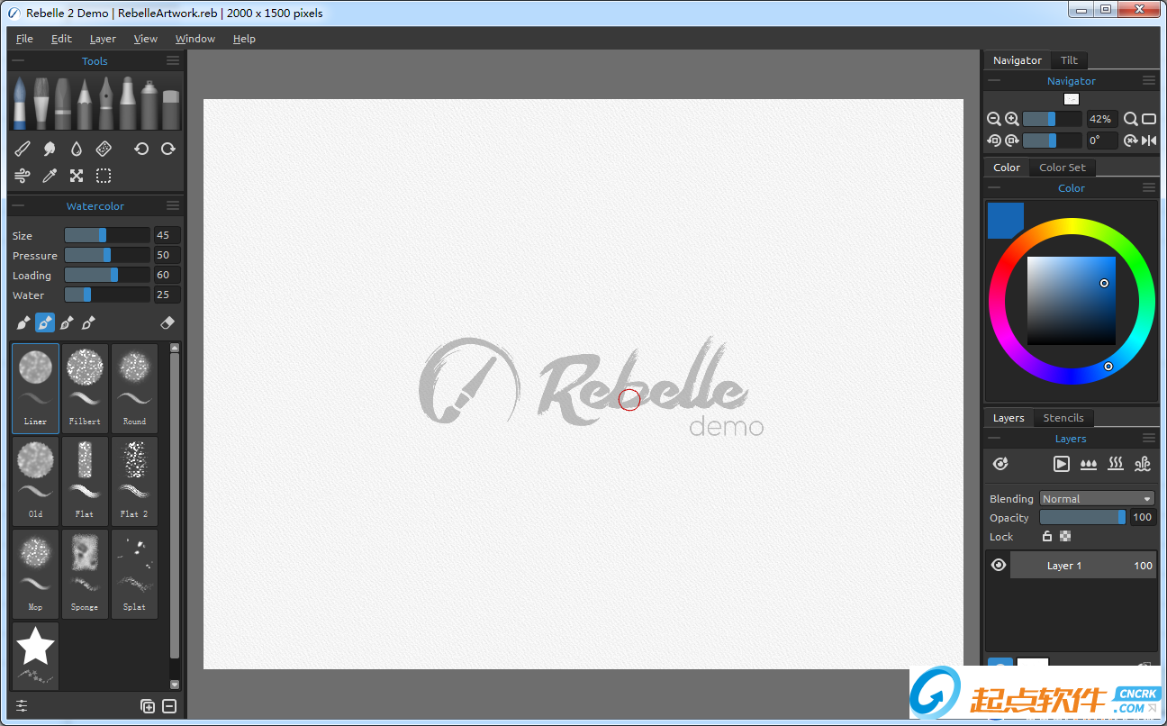Choose the Blend tool
This screenshot has width=1167, height=726.
click(x=23, y=149)
